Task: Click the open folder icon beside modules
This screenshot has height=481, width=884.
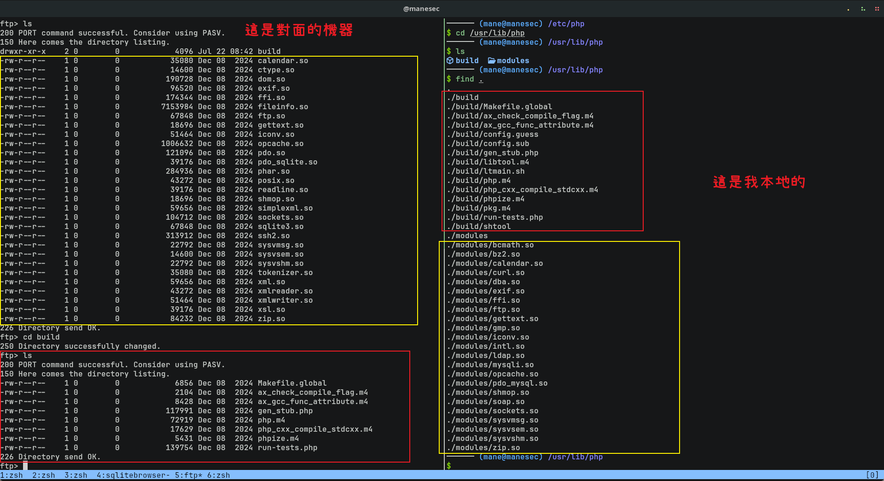Action: coord(491,60)
